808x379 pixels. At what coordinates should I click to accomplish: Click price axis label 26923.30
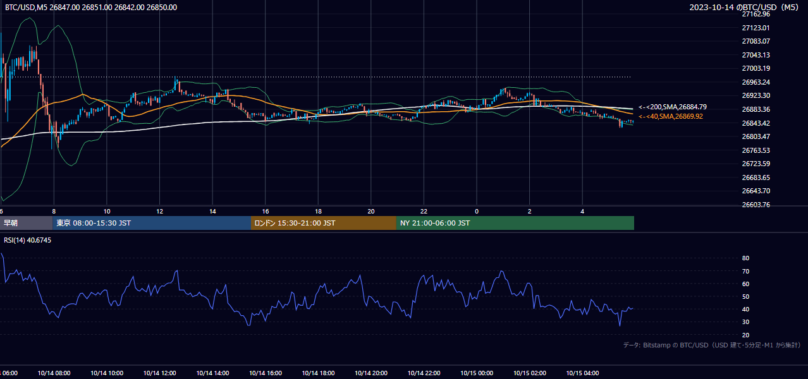pyautogui.click(x=756, y=95)
